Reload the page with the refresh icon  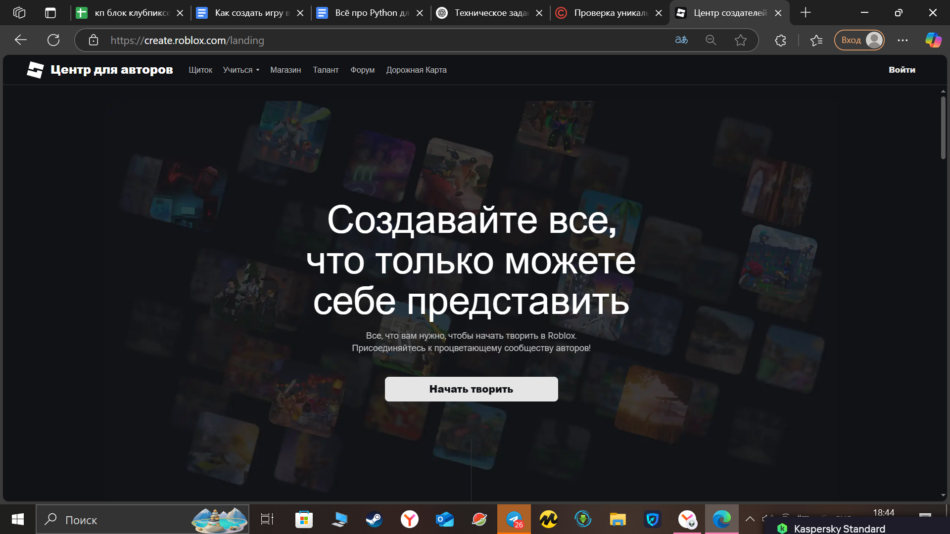pyautogui.click(x=53, y=40)
